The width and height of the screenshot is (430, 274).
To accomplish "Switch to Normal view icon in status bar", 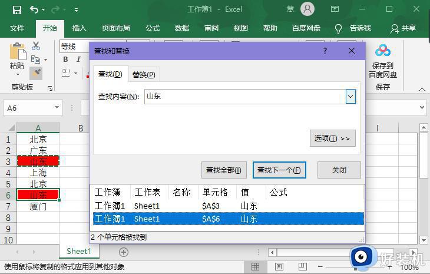I will coord(255,266).
